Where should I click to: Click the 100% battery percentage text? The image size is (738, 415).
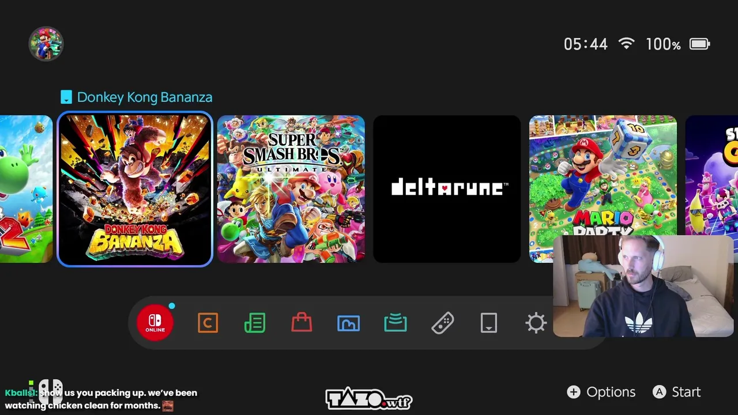pos(663,44)
